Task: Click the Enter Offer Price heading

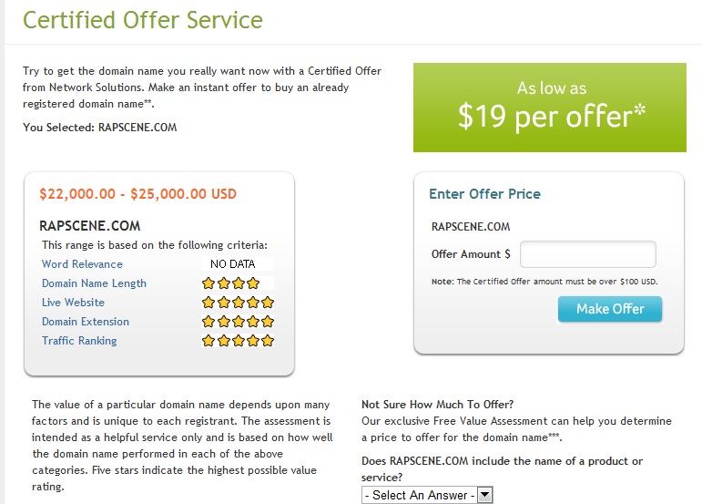Action: coord(485,193)
